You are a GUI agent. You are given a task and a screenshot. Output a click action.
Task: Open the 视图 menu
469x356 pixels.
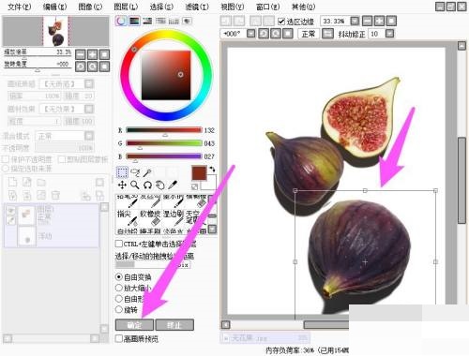pyautogui.click(x=233, y=7)
